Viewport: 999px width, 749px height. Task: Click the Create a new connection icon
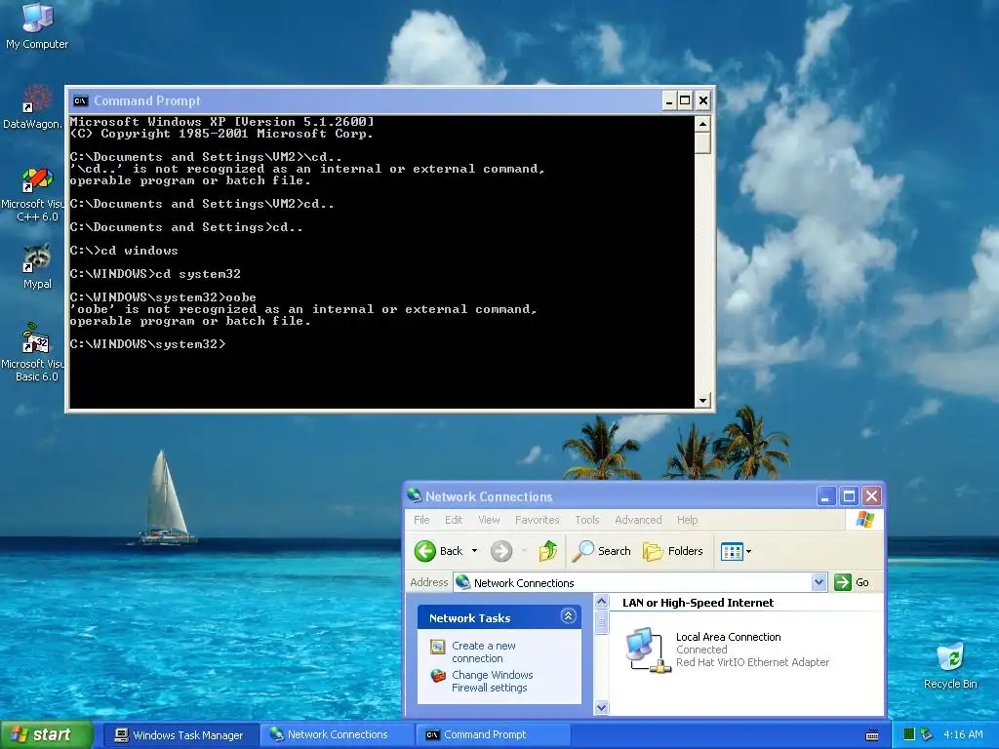[x=438, y=647]
